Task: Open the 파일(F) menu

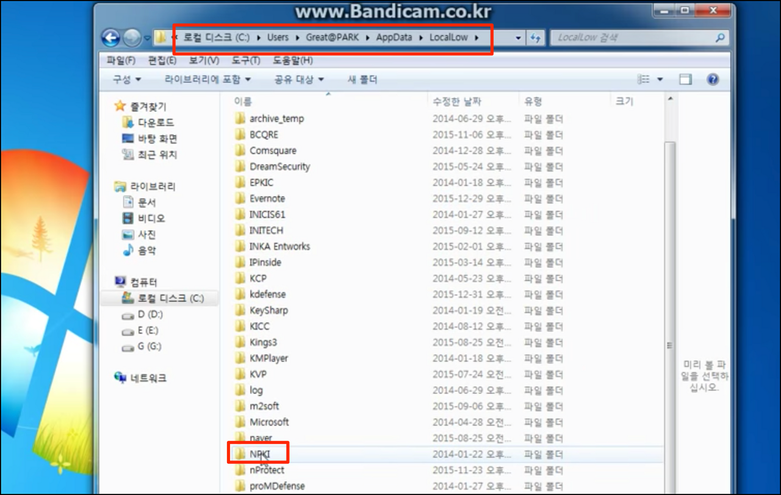Action: tap(121, 60)
